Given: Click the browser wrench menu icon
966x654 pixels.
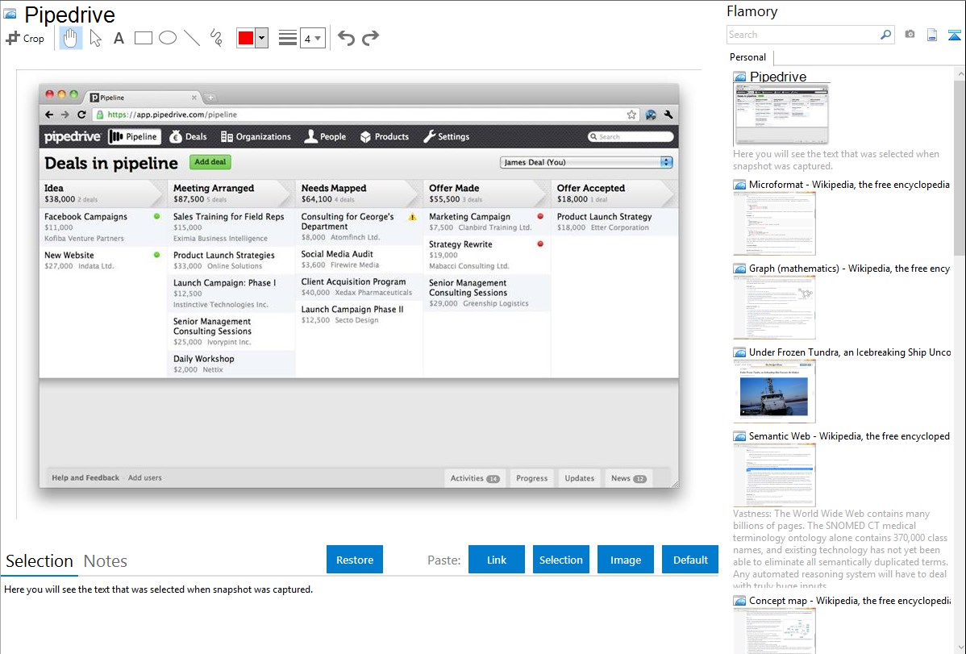Looking at the screenshot, I should tap(668, 115).
